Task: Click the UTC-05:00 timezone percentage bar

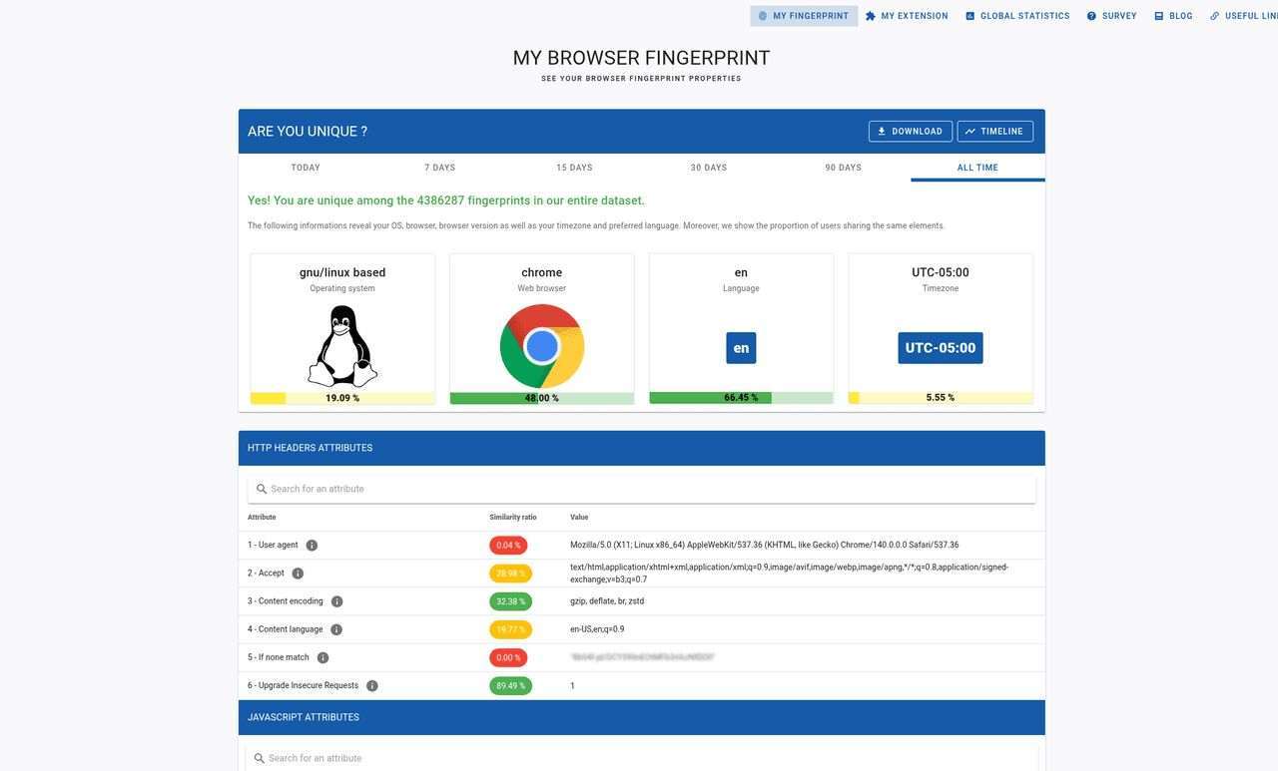Action: coord(941,398)
